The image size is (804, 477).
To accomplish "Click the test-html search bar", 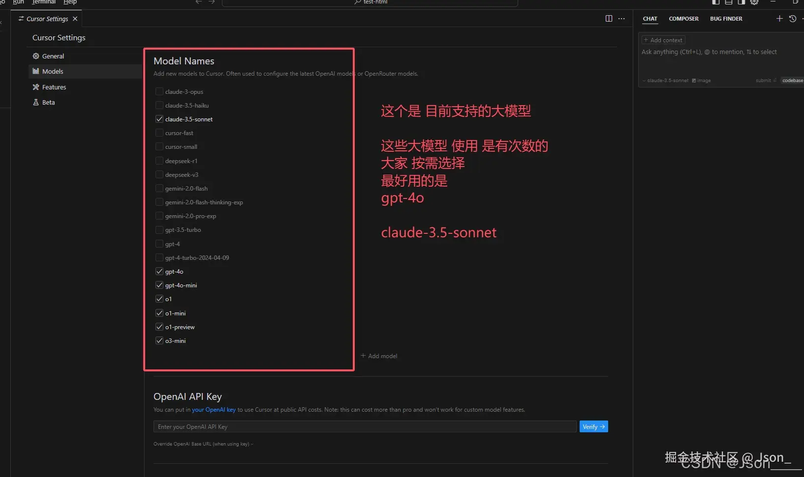I will 370,2.
